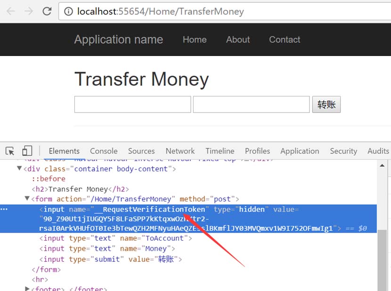Go forward with the browser forward arrow
This screenshot has height=291, width=391.
point(29,11)
